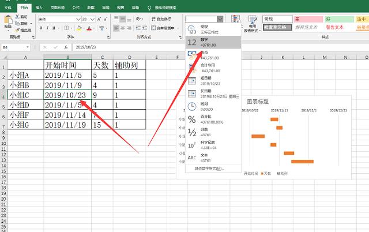The image size is (369, 232).
Task: Click the Paste (粘贴) icon
Action: pos(8,20)
